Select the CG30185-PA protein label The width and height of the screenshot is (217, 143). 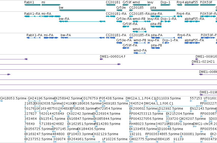click(140, 35)
